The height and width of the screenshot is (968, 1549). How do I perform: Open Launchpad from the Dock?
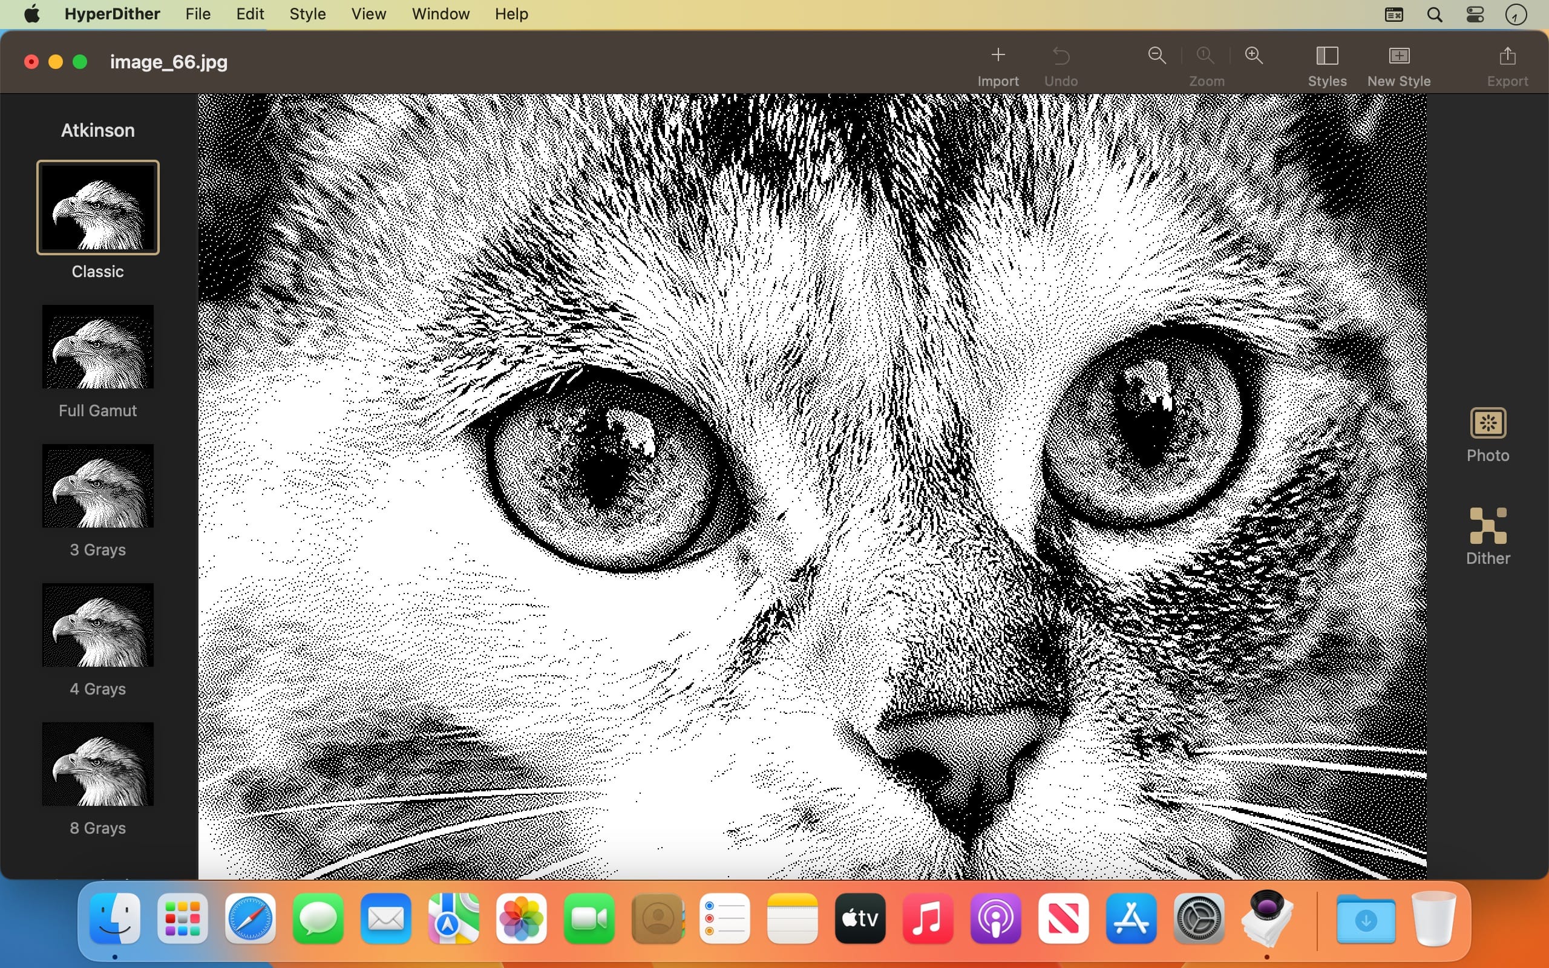(182, 918)
